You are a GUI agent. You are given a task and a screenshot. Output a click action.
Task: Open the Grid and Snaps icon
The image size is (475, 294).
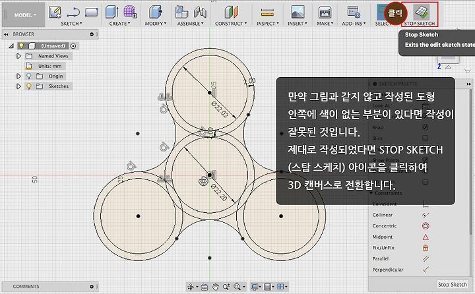click(x=267, y=287)
